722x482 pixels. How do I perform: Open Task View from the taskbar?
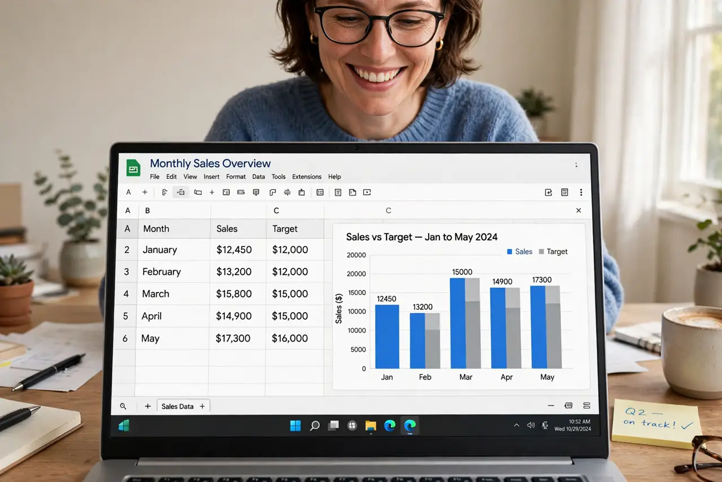pos(334,426)
